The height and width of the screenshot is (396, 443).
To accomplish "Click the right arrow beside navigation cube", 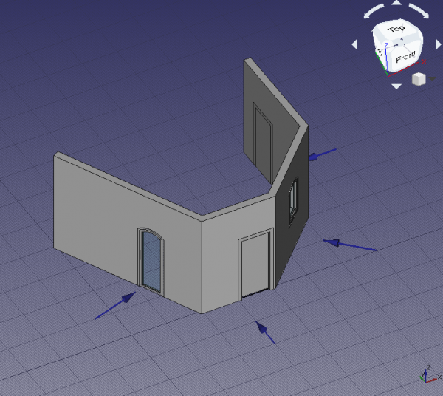I will (x=439, y=44).
